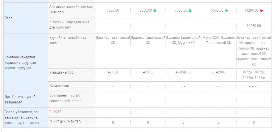
Task: Select first 4288ш share count cell
Action: click(113, 72)
